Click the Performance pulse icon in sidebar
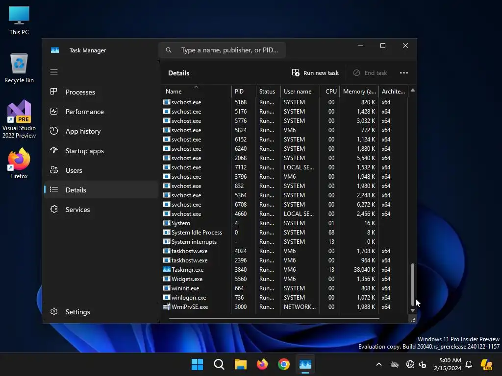Image resolution: width=502 pixels, height=376 pixels. pyautogui.click(x=54, y=111)
